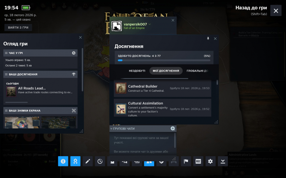
Task: Click the achievements progress bar
Action: point(164,60)
